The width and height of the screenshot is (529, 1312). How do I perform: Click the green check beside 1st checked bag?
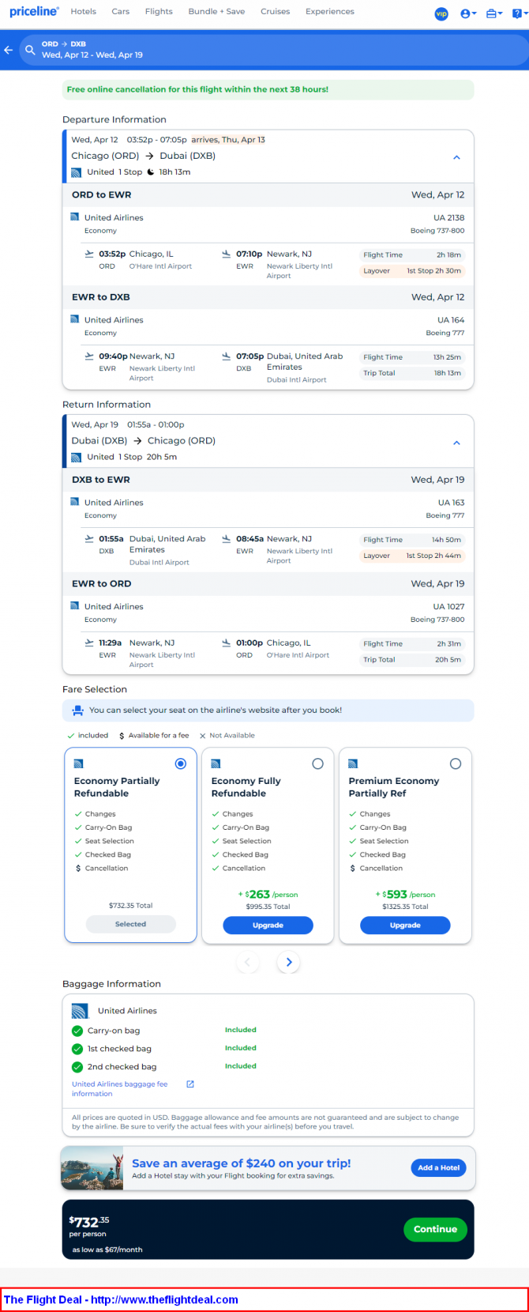(77, 1049)
